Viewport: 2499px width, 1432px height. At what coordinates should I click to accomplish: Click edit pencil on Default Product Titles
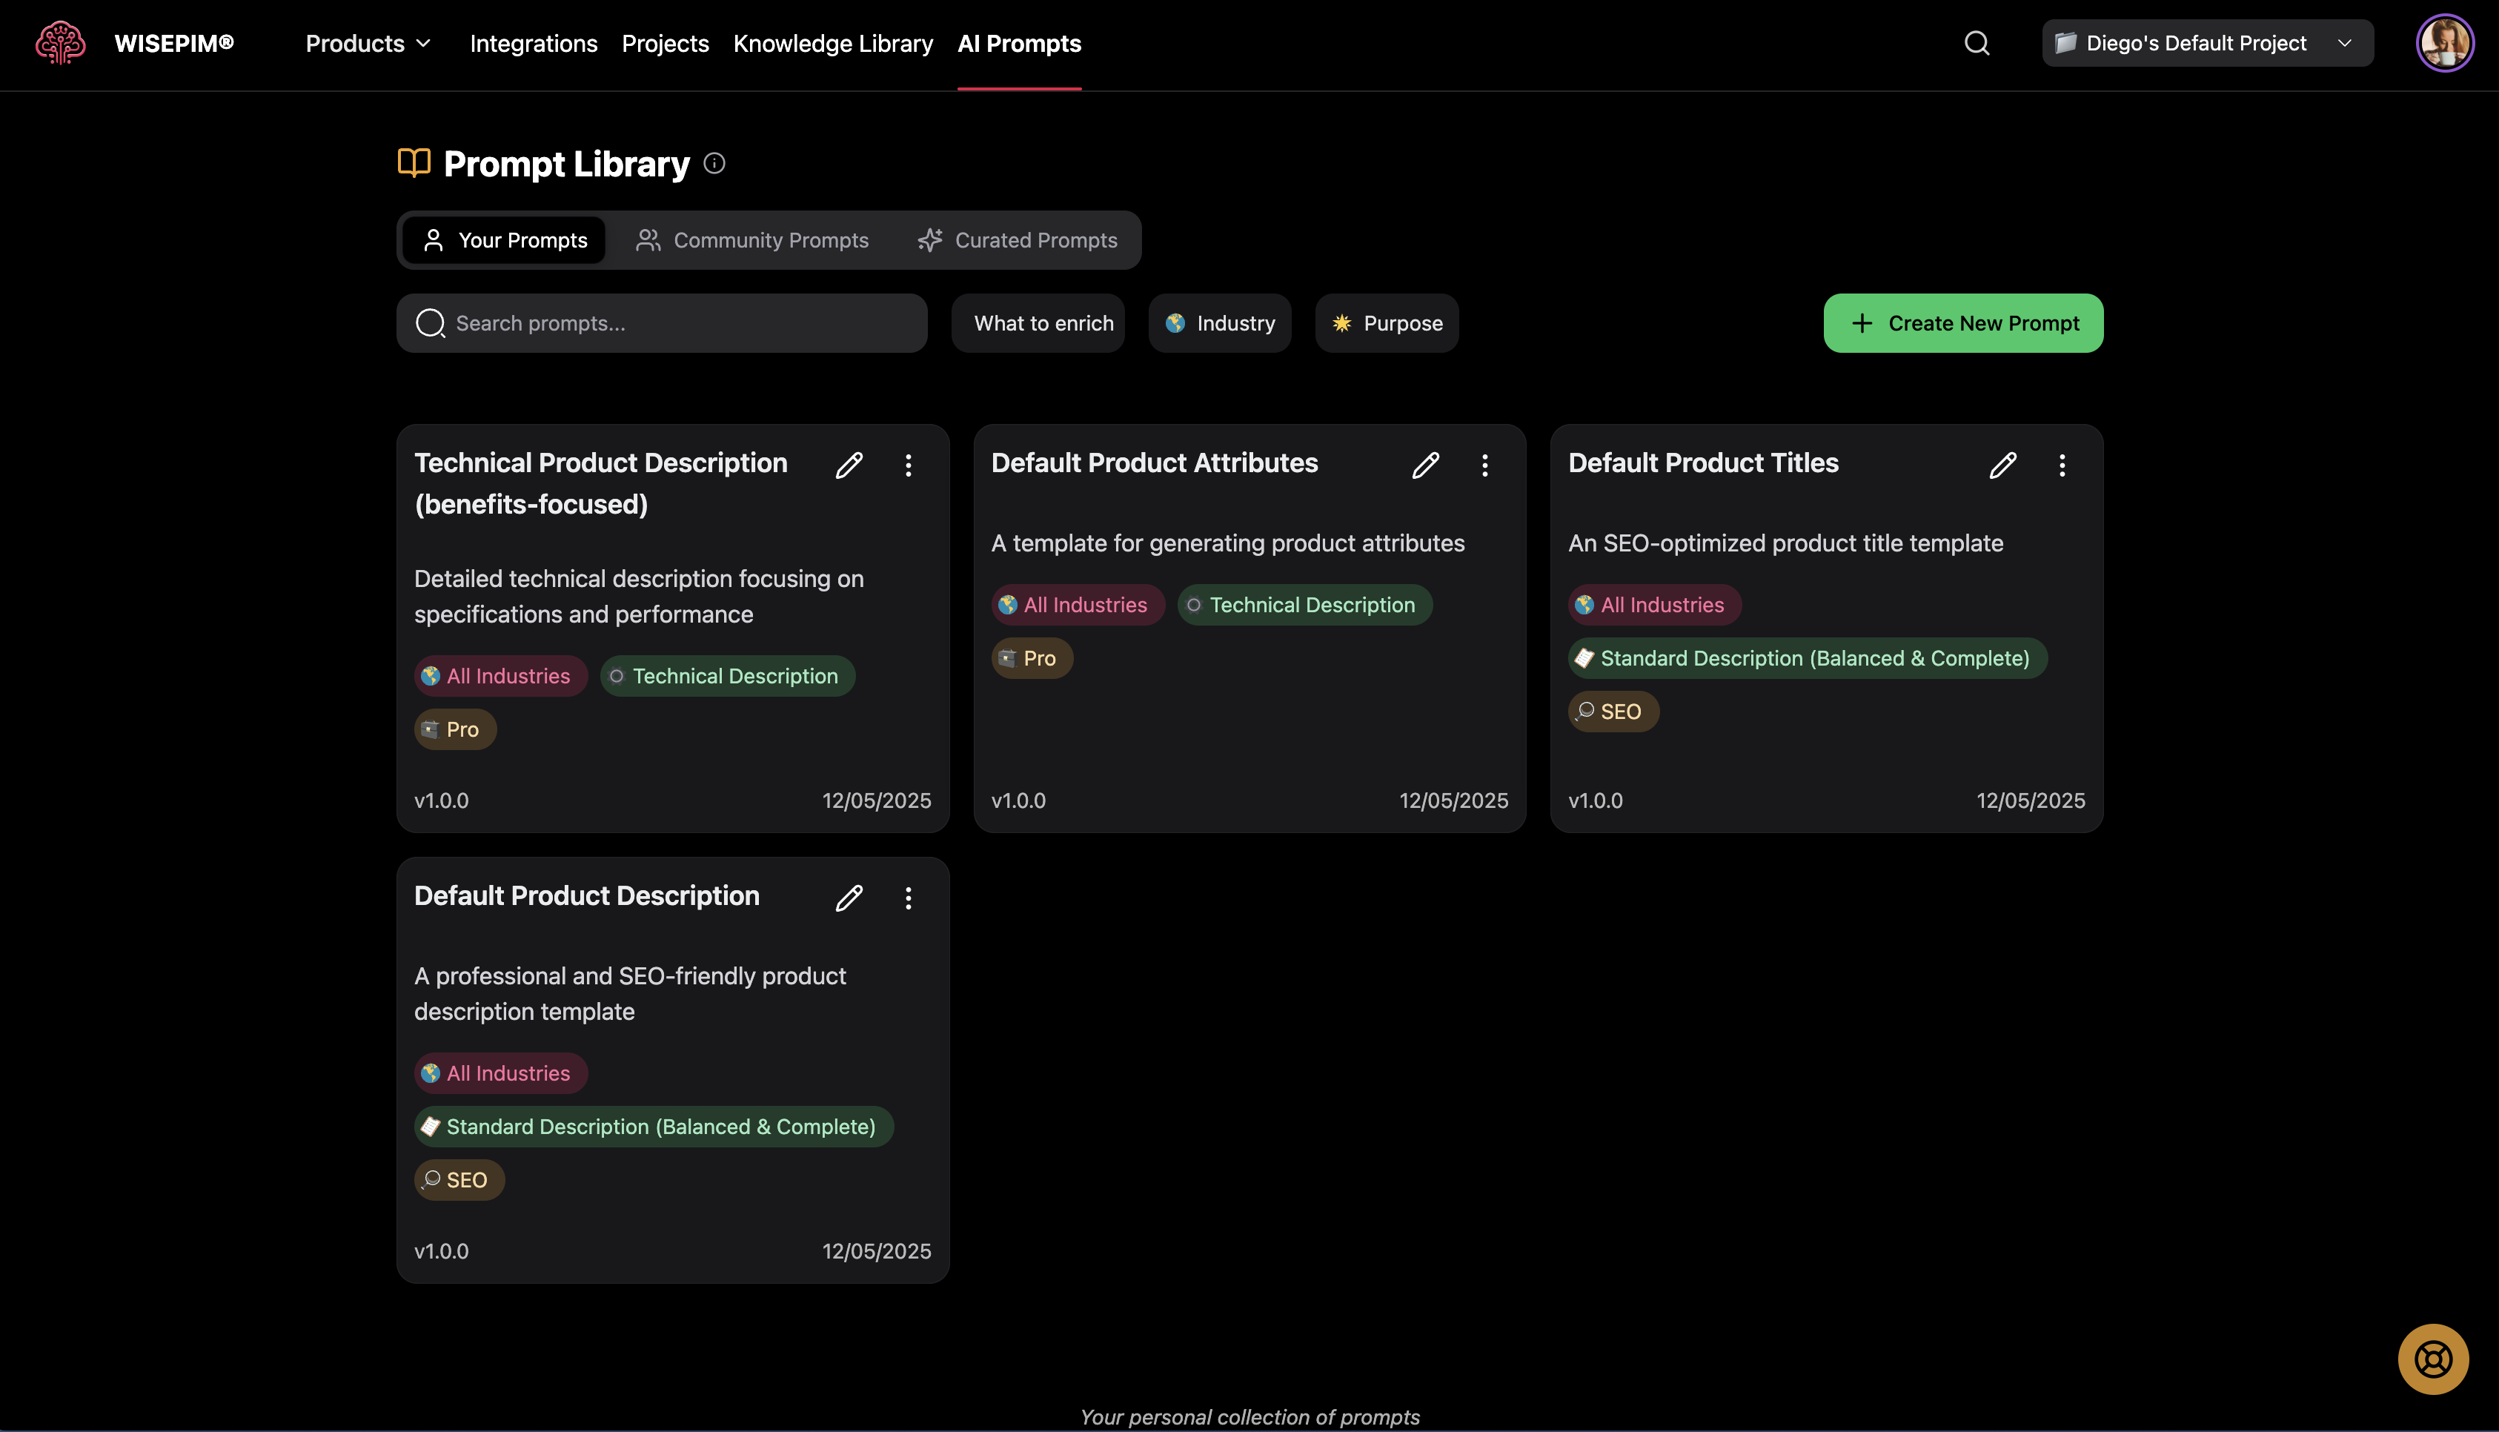click(x=2002, y=465)
